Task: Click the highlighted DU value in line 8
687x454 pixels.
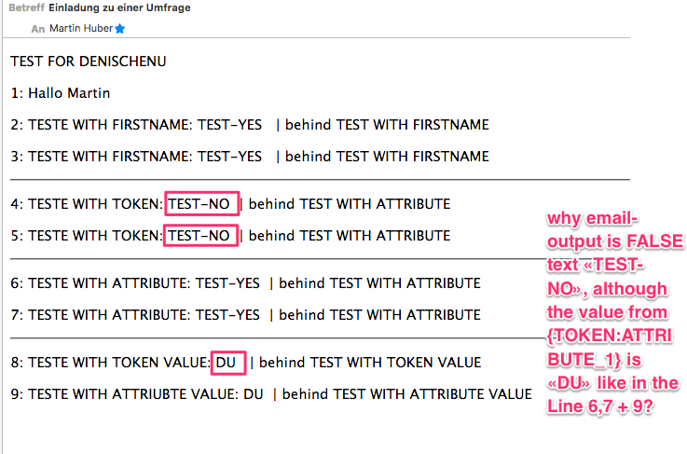Action: (227, 362)
